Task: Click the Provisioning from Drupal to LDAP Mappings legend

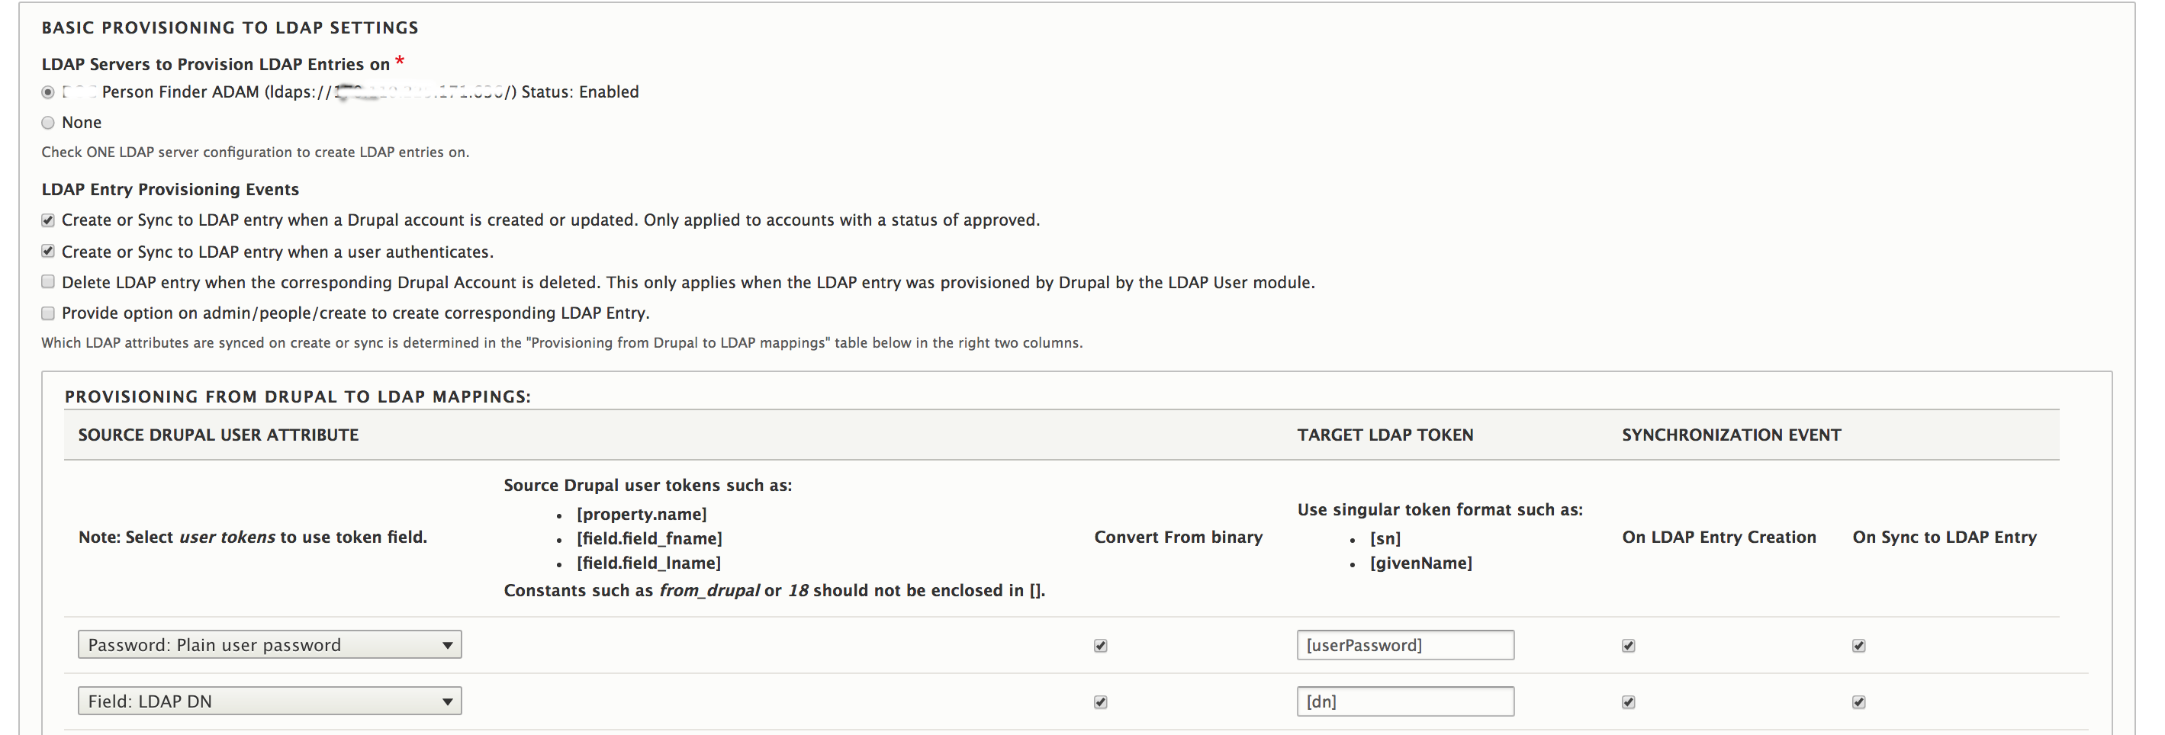Action: tap(298, 396)
